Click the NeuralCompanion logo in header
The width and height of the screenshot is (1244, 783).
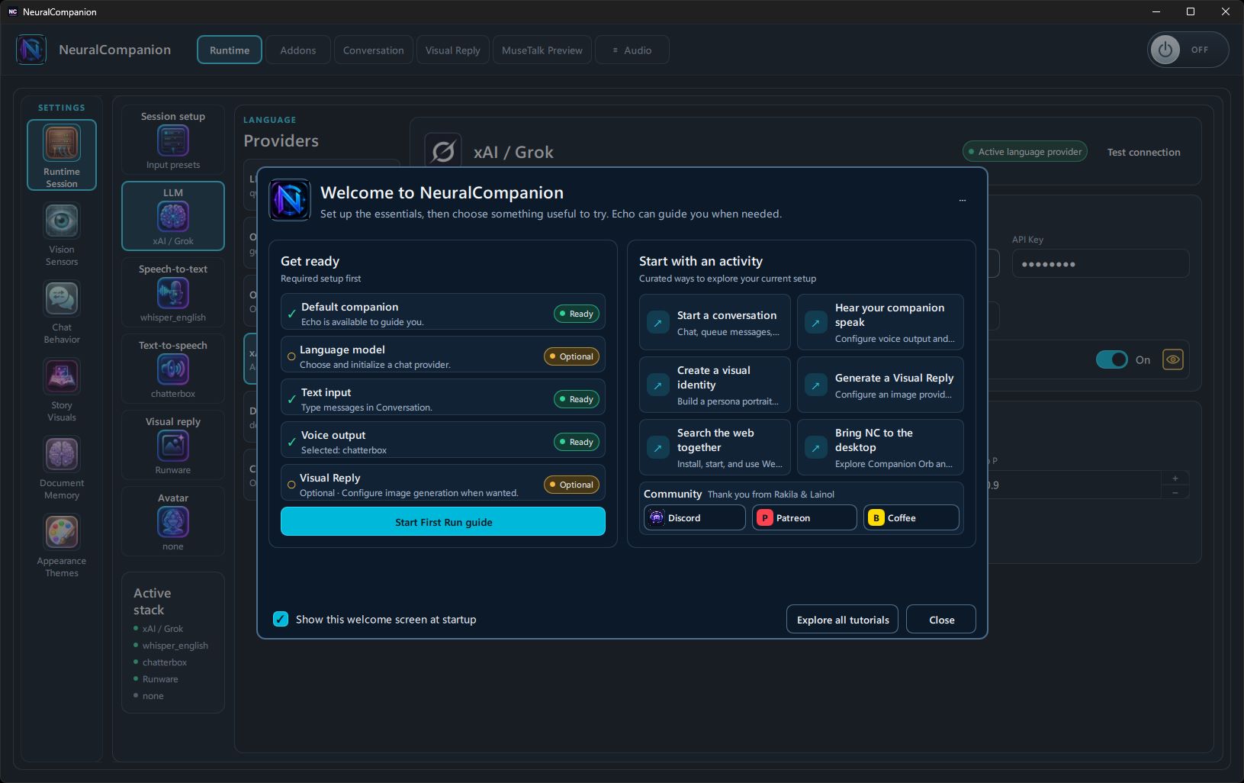click(x=31, y=50)
